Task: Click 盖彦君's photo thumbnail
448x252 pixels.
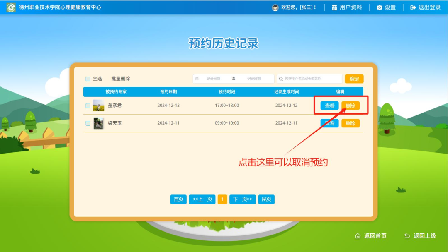Action: point(99,106)
